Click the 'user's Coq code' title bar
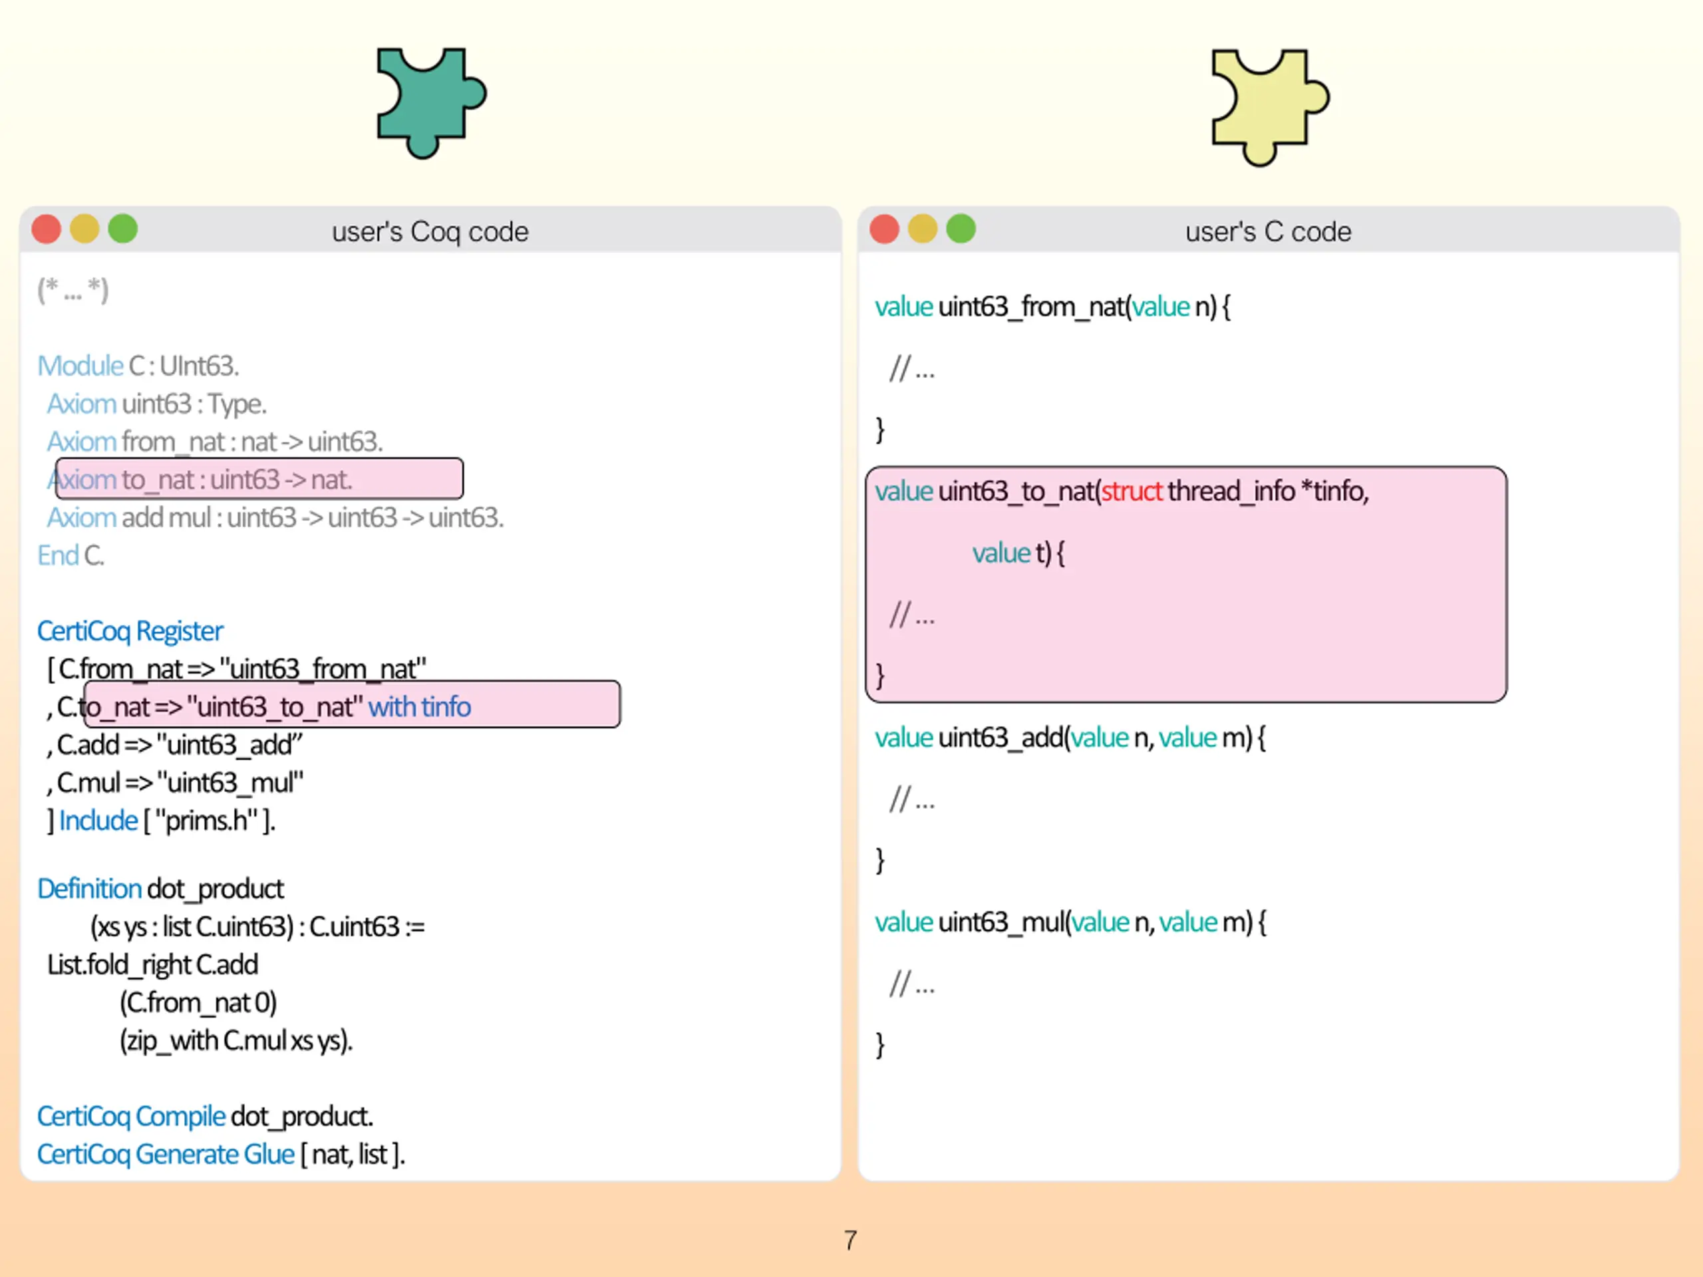Image resolution: width=1703 pixels, height=1277 pixels. pos(430,230)
